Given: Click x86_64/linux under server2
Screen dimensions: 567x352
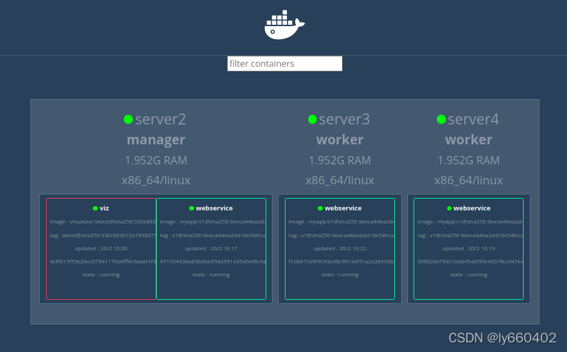Looking at the screenshot, I should 156,180.
